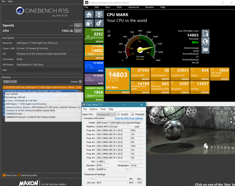Image resolution: width=235 pixels, height=186 pixels.
Task: Open the PerformanceTest home icon
Action: point(89,15)
